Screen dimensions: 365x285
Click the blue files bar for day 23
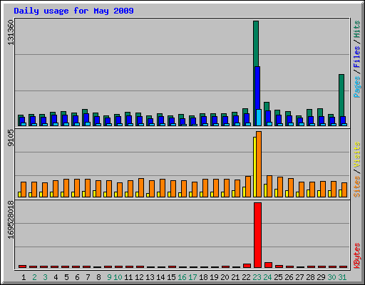tap(257, 88)
